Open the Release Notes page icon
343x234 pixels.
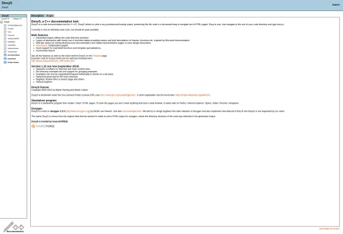[x=6, y=48]
